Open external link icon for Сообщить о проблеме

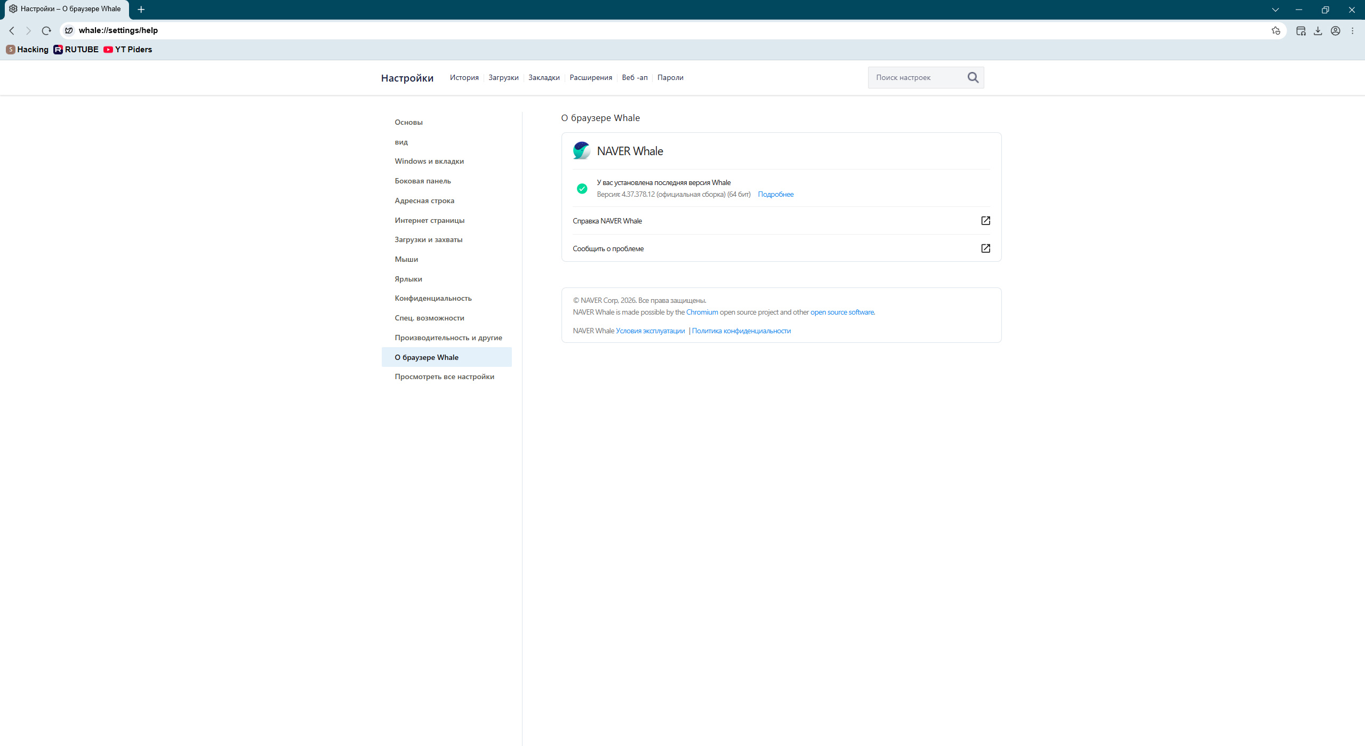tap(986, 248)
